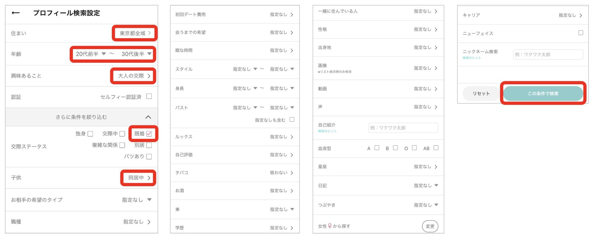The image size is (593, 239).
Task: Click the ニックネーム検索 input field
Action: [548, 54]
